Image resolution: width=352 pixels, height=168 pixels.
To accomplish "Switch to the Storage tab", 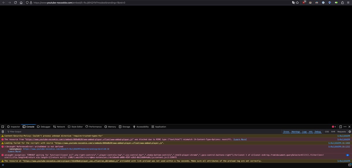I will coord(125,127).
